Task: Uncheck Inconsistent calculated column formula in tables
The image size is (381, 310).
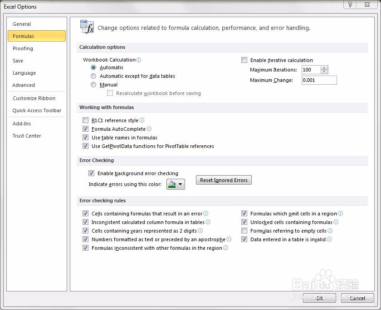Action: click(x=86, y=222)
